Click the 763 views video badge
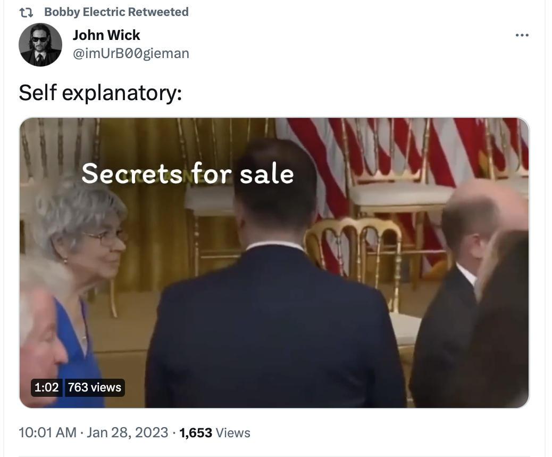 tap(95, 387)
